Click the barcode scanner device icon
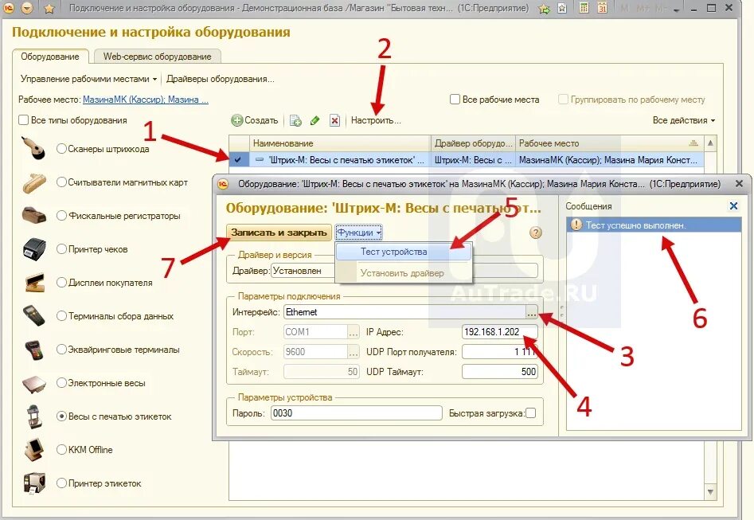Image resolution: width=754 pixels, height=520 pixels. tap(33, 147)
